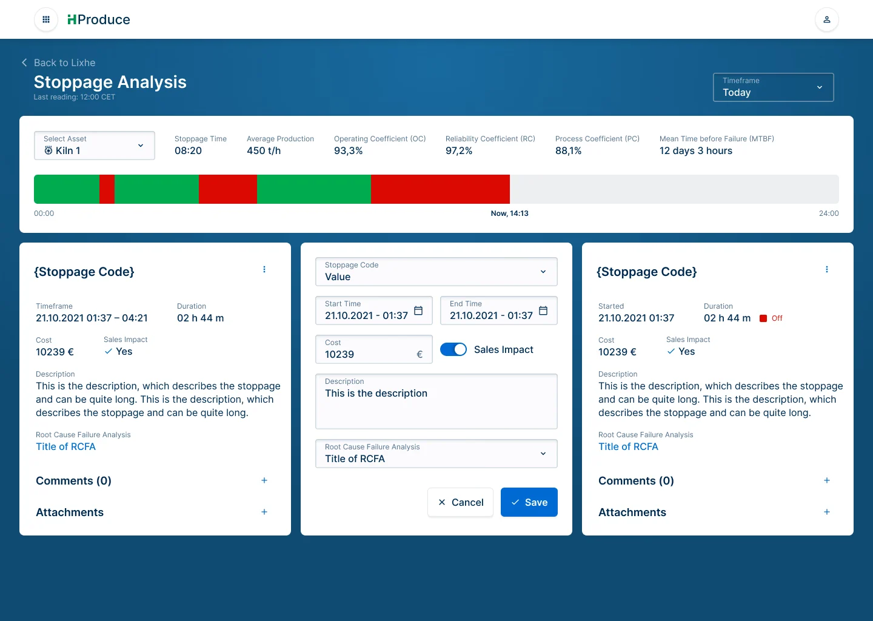
Task: Add a comment in the left card
Action: click(264, 480)
